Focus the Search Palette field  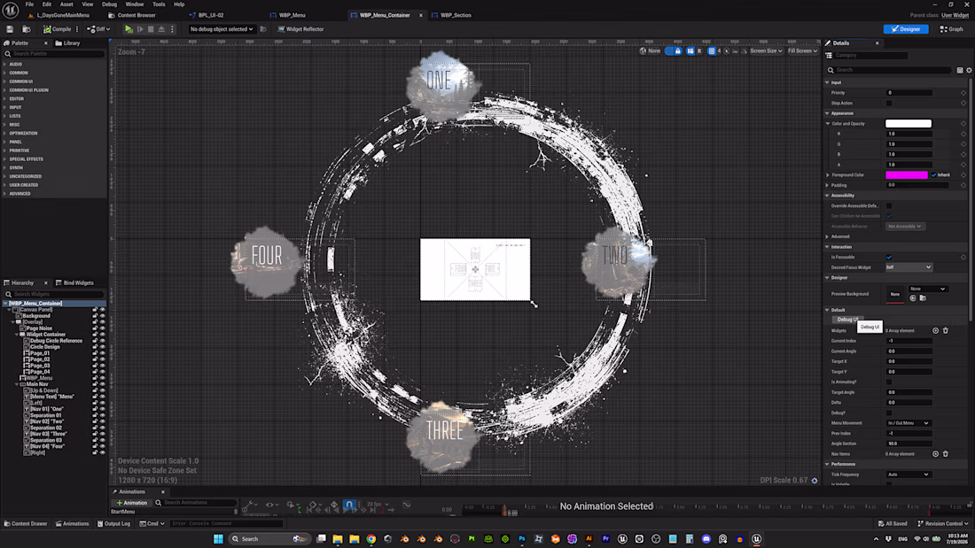[x=55, y=54]
